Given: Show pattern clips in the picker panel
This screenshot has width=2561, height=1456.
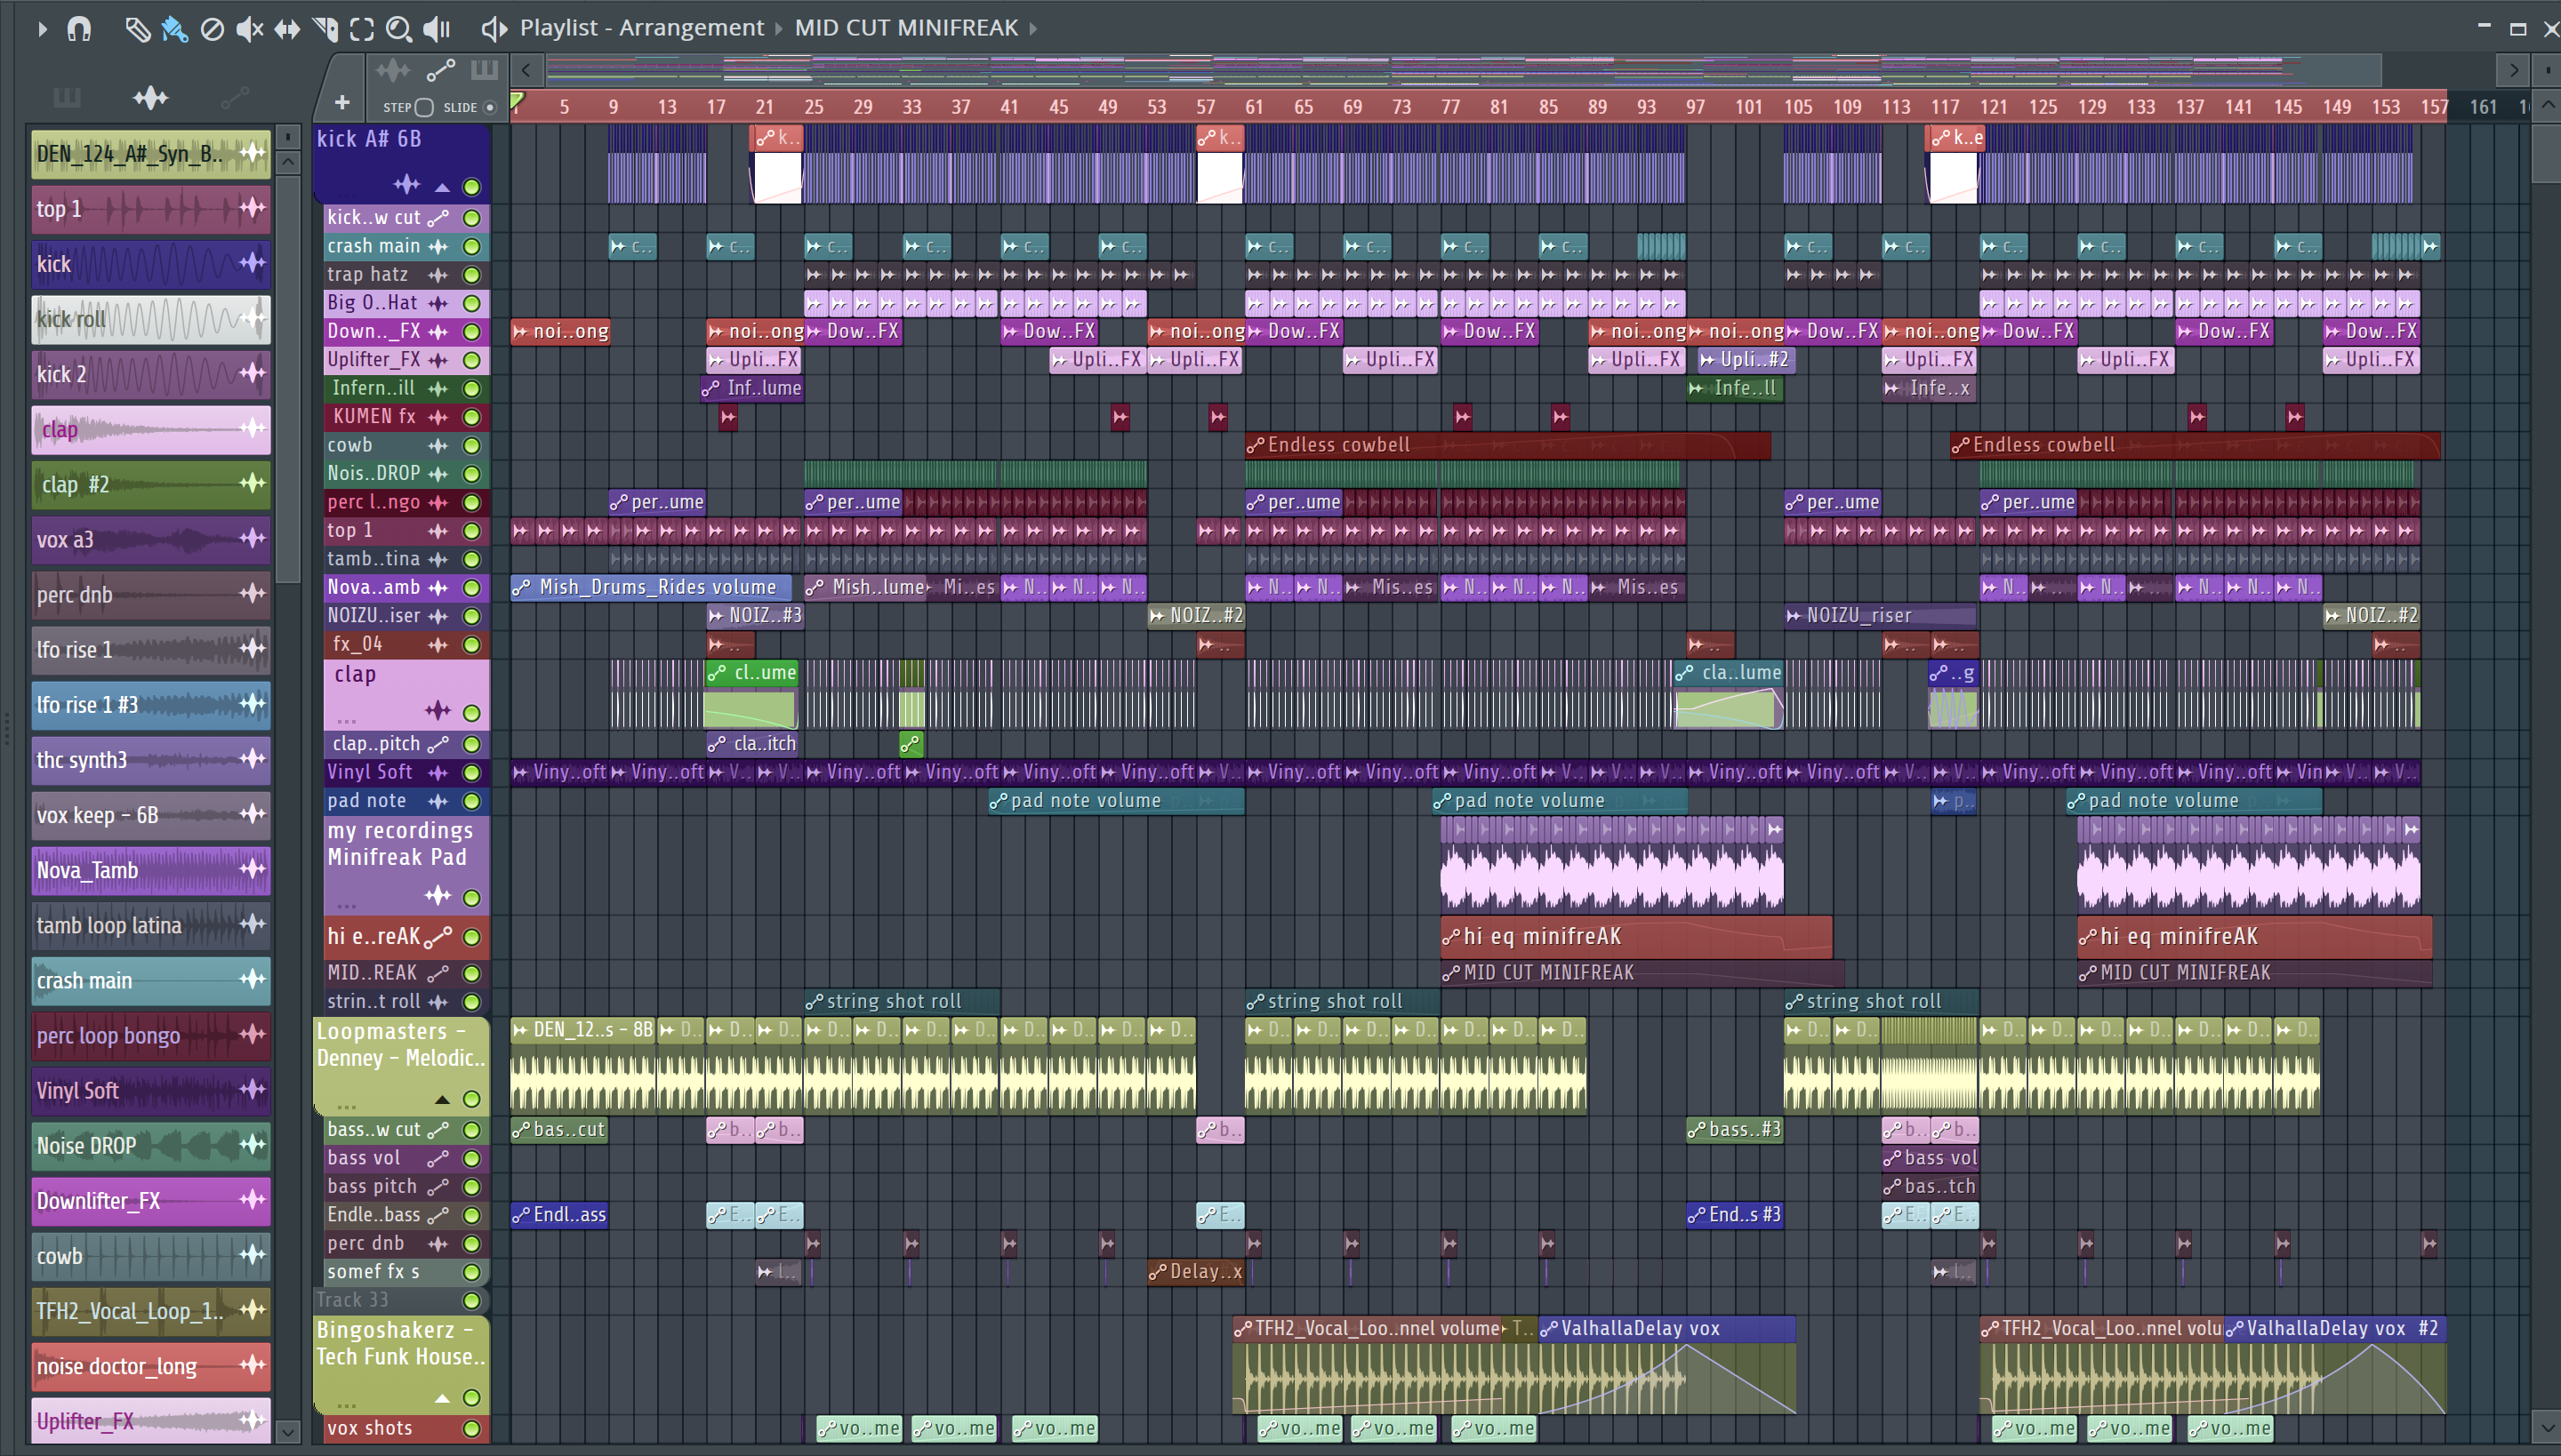Looking at the screenshot, I should 67,97.
